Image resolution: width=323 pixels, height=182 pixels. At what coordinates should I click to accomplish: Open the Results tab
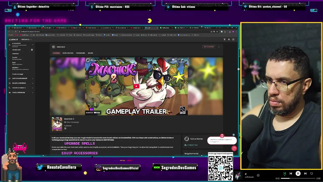(x=90, y=53)
